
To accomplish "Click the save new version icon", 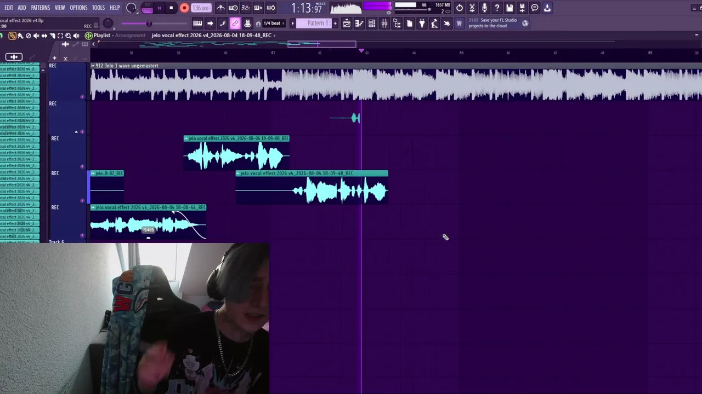I will coord(522,8).
